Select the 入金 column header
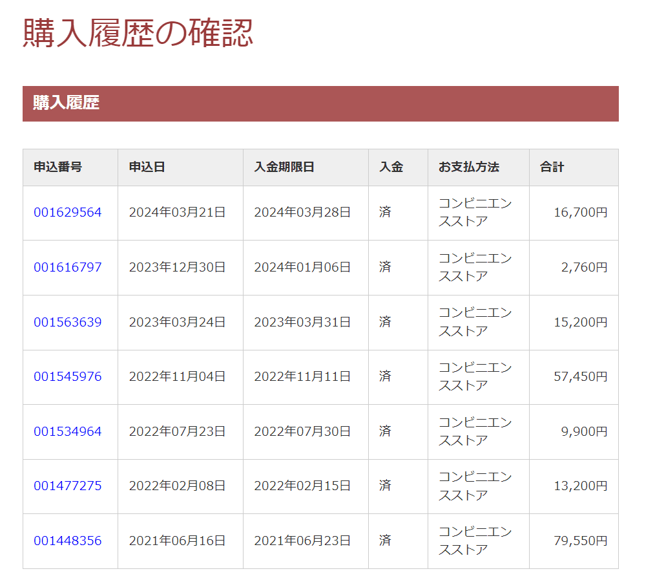The height and width of the screenshot is (580, 655). [x=387, y=167]
